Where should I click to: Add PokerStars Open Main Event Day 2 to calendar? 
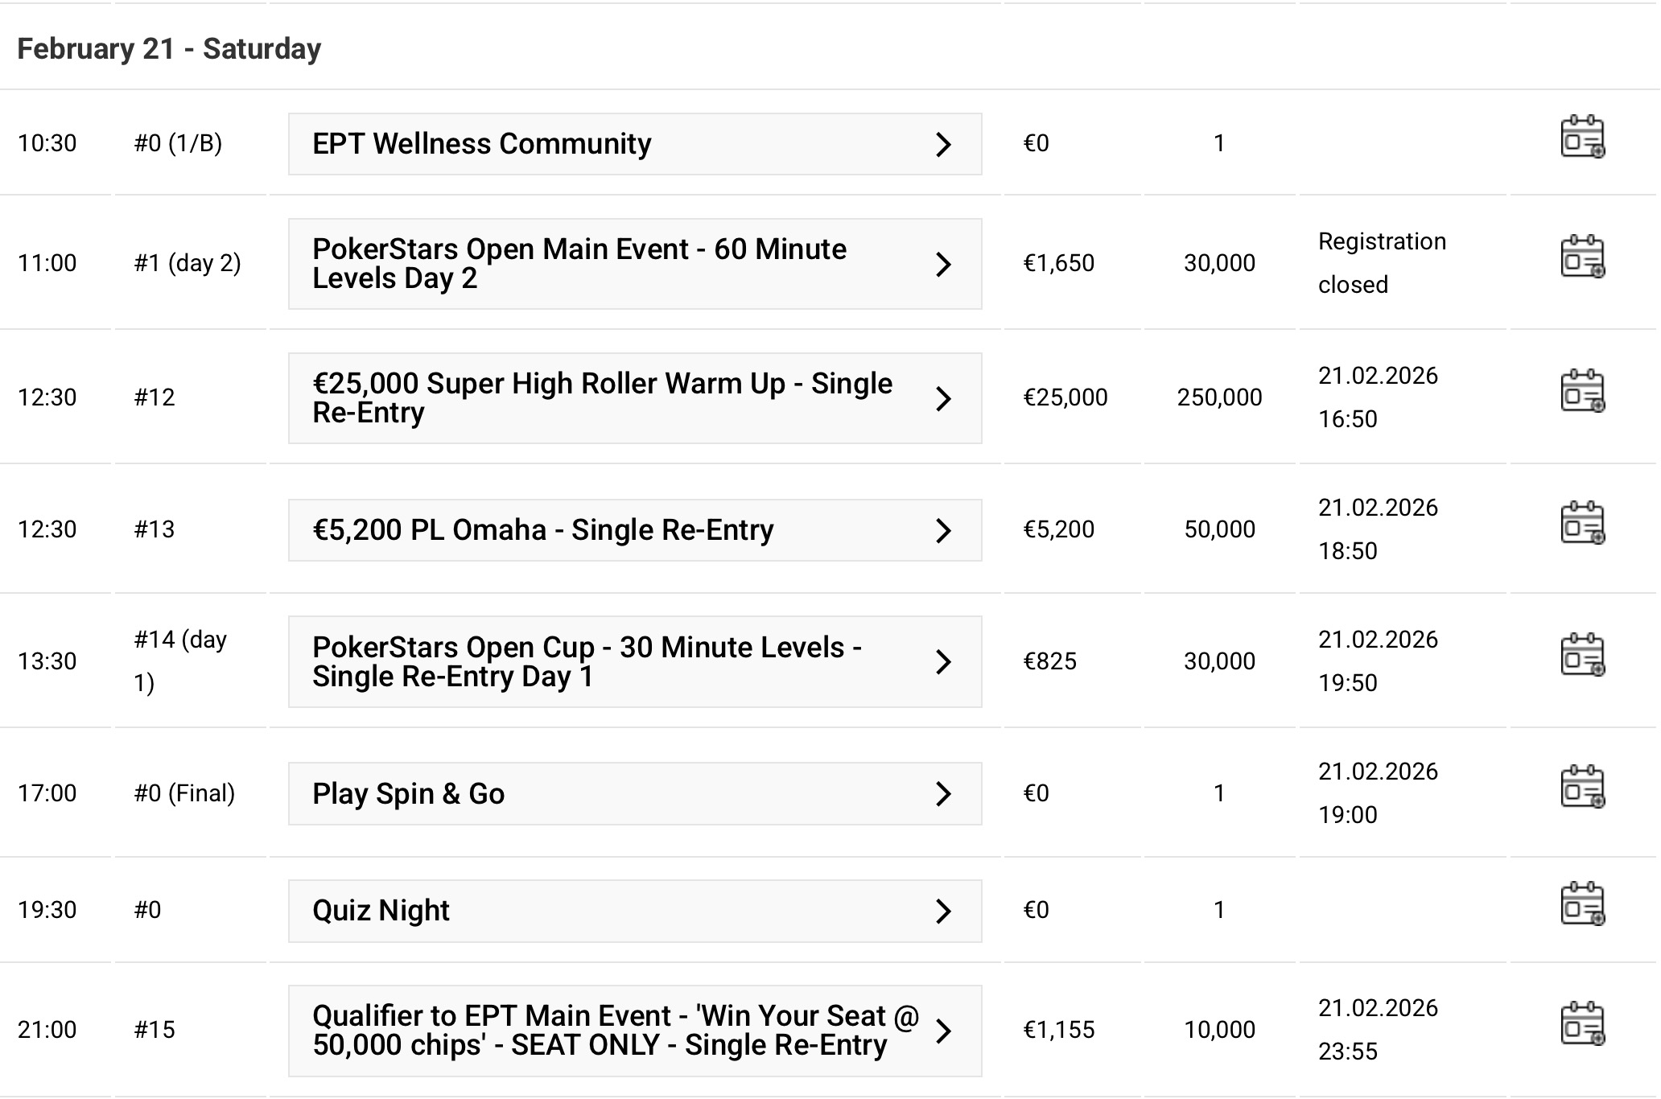(x=1582, y=257)
